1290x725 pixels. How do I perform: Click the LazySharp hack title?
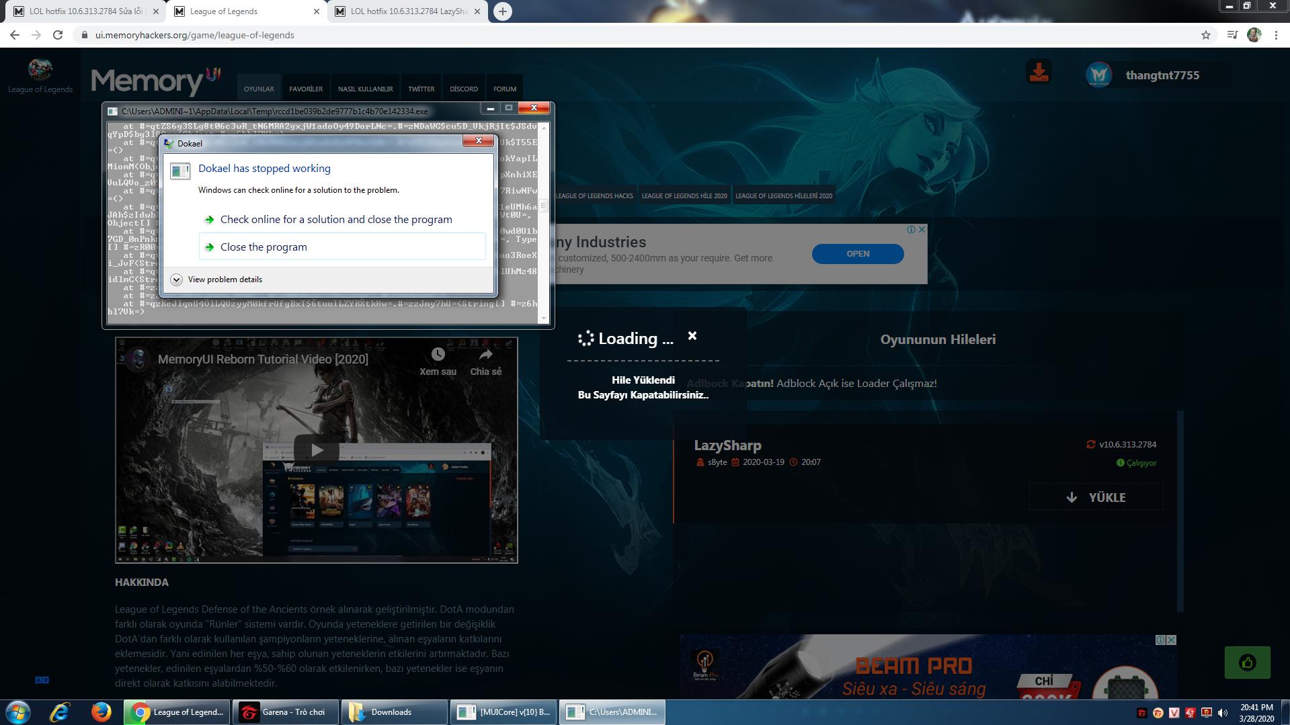tap(727, 445)
